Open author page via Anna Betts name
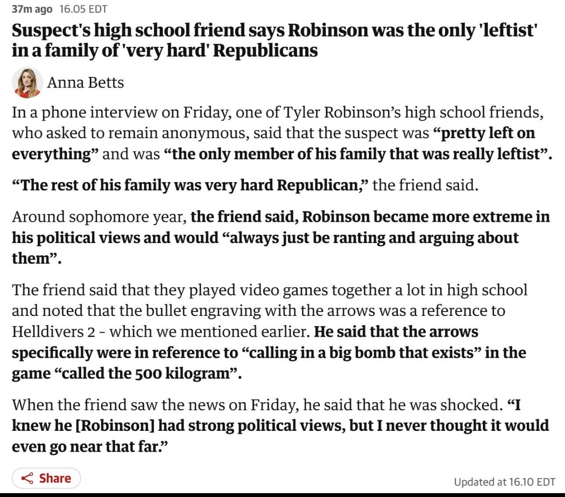Screen dimensions: 565x497 [85, 83]
